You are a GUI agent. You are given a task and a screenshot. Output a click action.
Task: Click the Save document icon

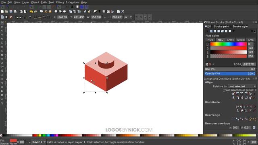click(x=11, y=11)
